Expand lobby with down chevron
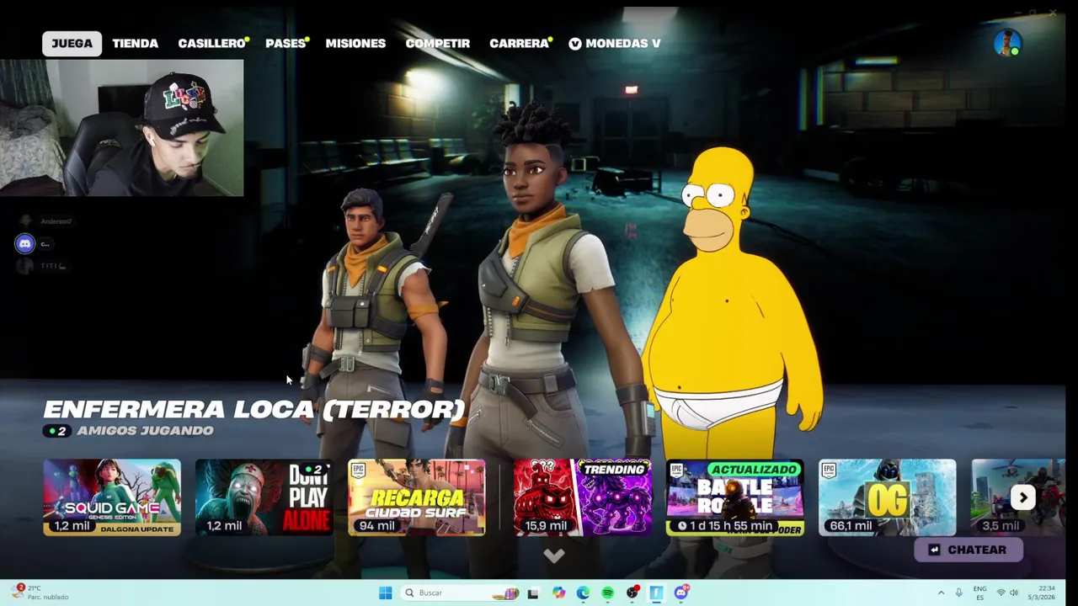Screen dimensions: 1078x606 click(x=553, y=556)
